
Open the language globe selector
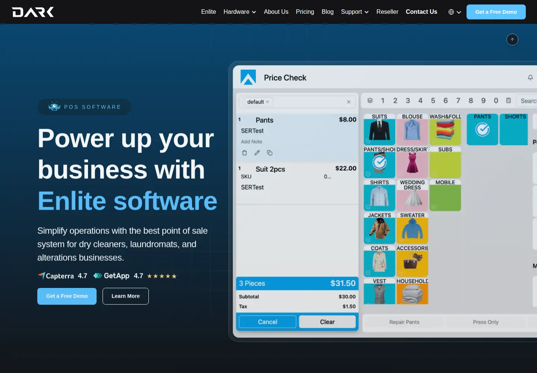point(455,12)
